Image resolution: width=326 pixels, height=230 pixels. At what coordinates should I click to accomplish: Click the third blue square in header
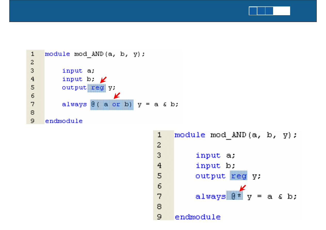pos(269,11)
